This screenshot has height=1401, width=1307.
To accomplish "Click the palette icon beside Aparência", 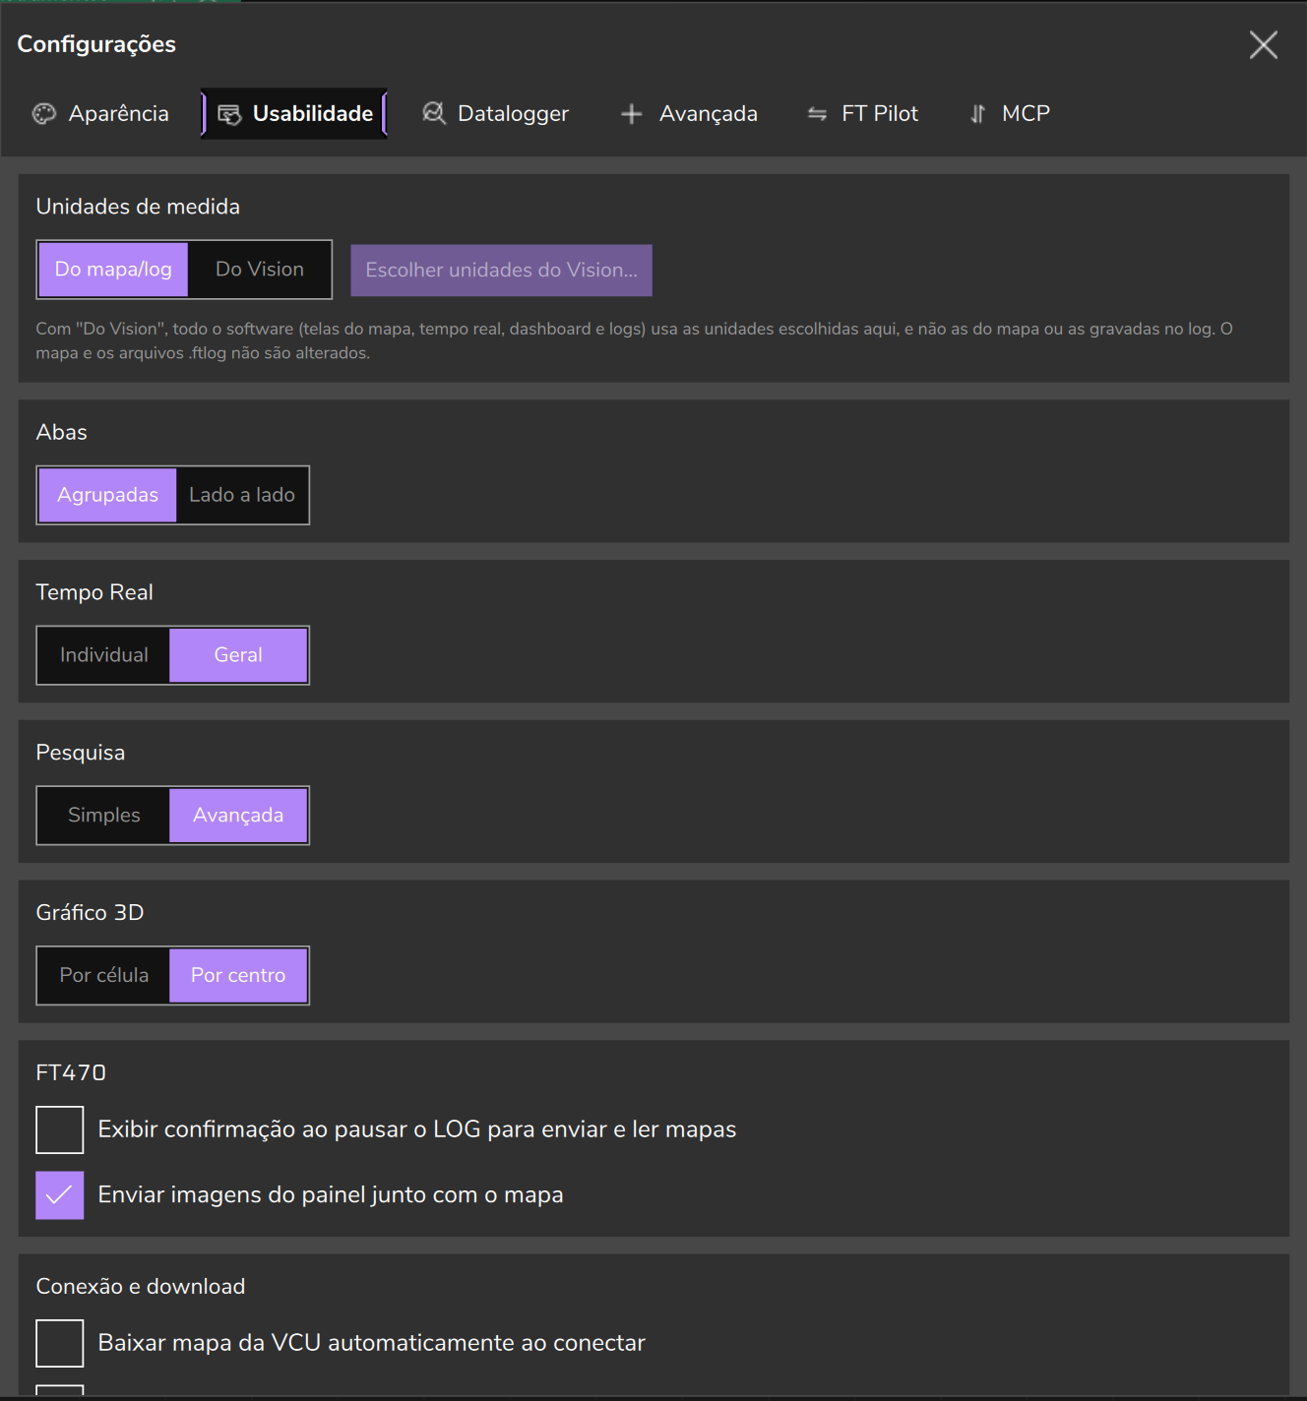I will coord(44,114).
